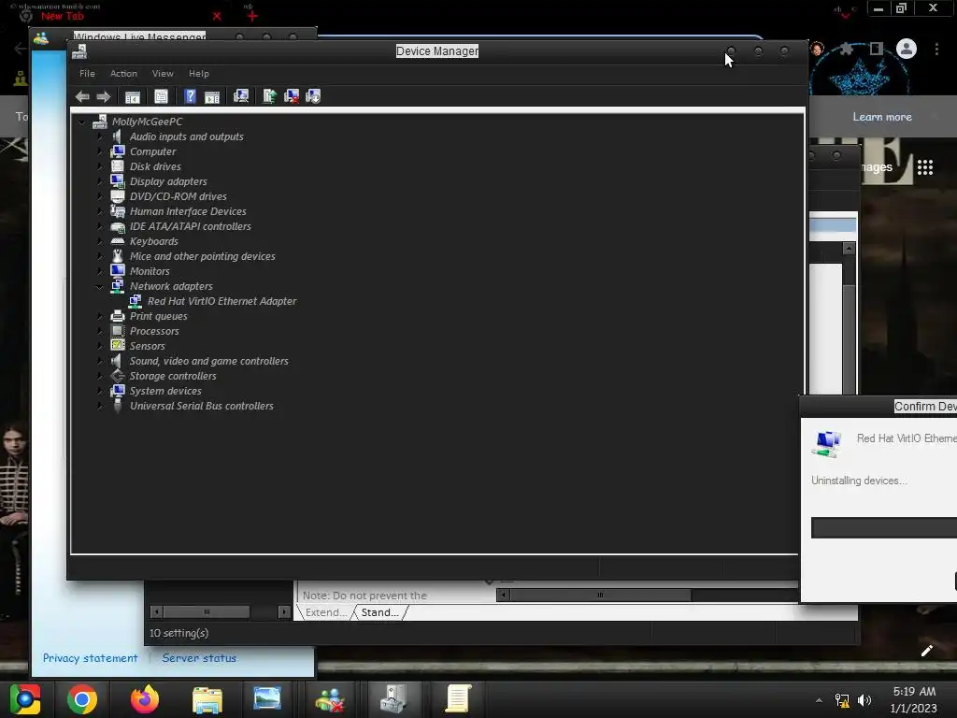Go back with the Back arrow in Device Manager toolbar

82,96
